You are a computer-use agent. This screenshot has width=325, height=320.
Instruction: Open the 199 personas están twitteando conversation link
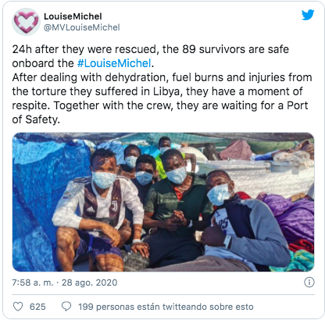click(x=166, y=307)
